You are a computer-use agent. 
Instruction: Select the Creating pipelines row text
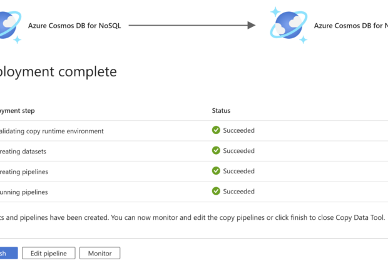(x=24, y=172)
